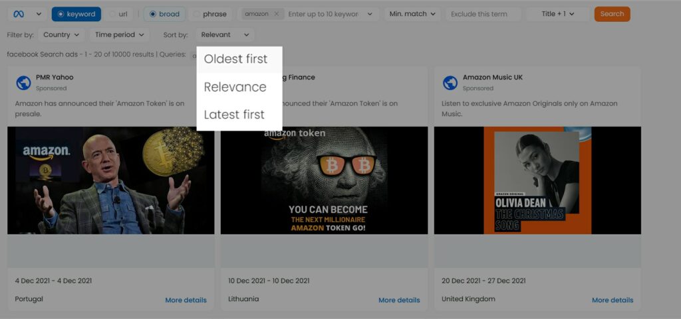Viewport: 681px width, 319px height.
Task: Open the Meta platform selector dropdown
Action: pyautogui.click(x=27, y=14)
